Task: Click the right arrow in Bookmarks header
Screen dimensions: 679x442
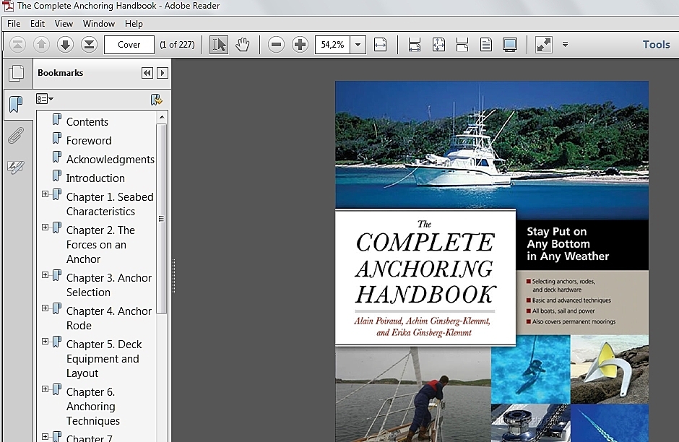Action: [x=163, y=73]
